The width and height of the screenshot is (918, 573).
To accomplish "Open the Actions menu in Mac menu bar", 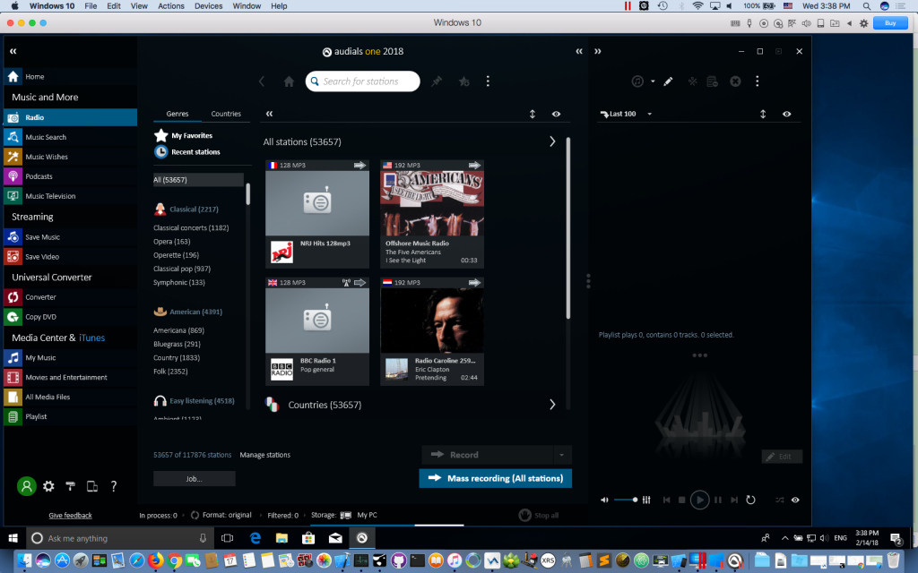I will coord(171,6).
